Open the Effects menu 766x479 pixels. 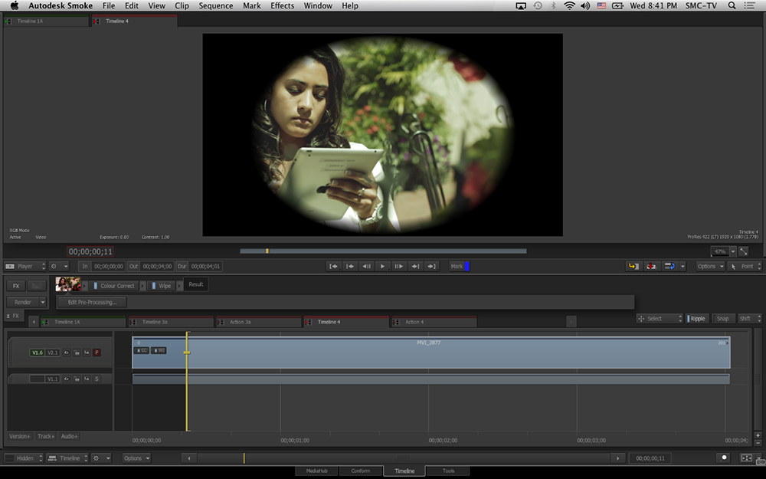pyautogui.click(x=282, y=5)
